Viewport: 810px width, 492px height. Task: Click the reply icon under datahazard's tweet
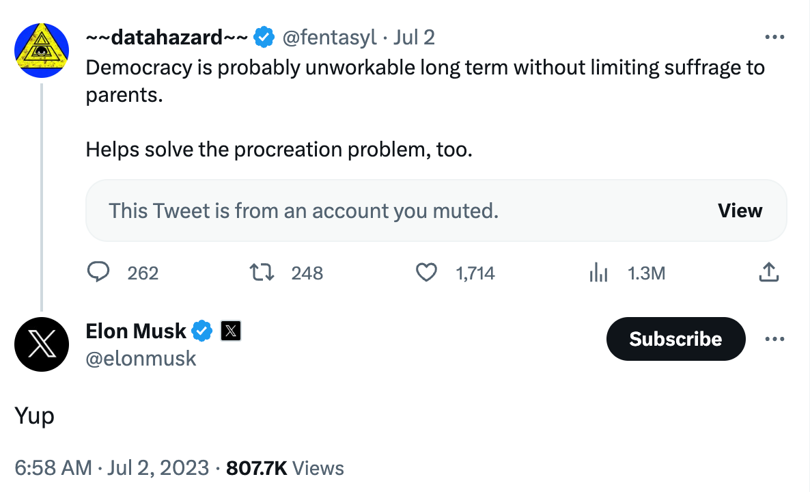(x=99, y=273)
